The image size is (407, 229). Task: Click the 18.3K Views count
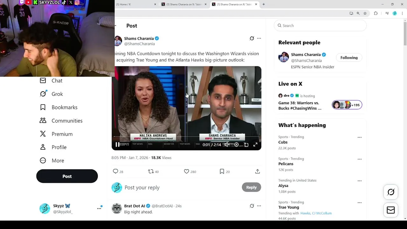coord(161,158)
